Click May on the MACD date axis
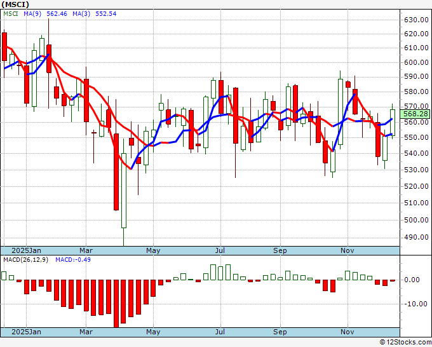Image resolution: width=432 pixels, height=347 pixels. click(x=153, y=332)
